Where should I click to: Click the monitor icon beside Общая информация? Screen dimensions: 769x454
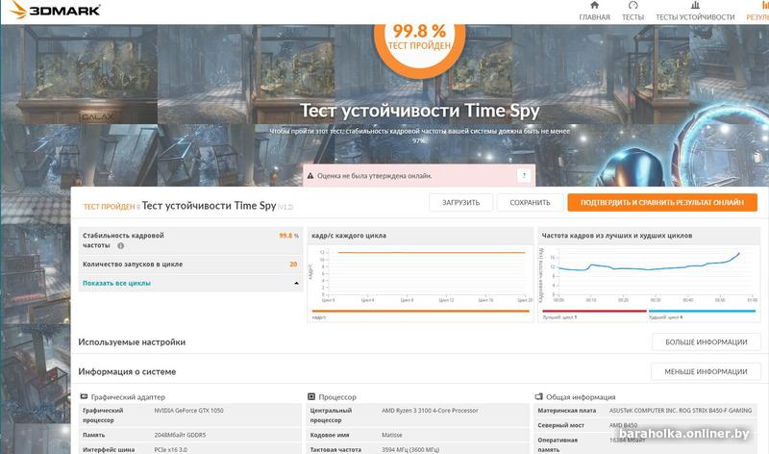[x=539, y=396]
